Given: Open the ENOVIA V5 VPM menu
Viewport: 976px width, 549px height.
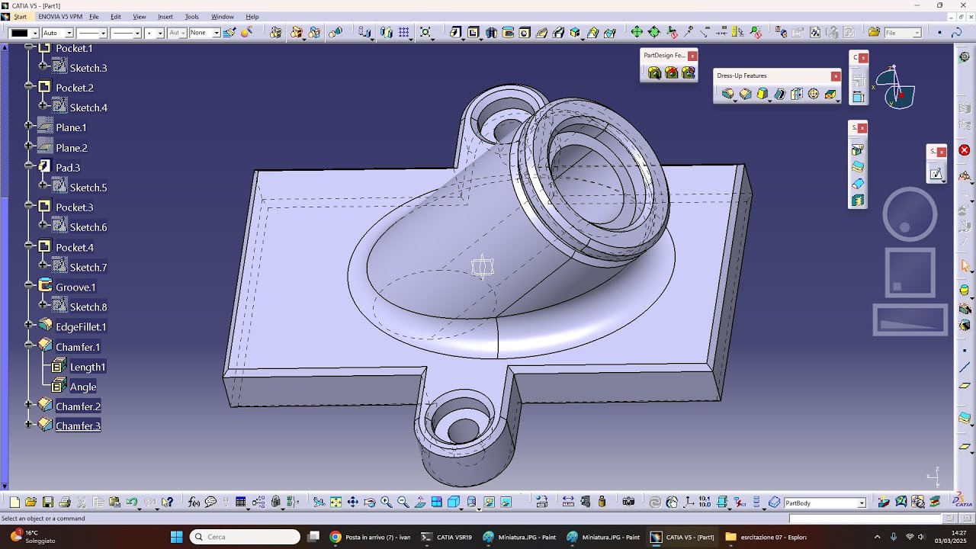Looking at the screenshot, I should 60,17.
